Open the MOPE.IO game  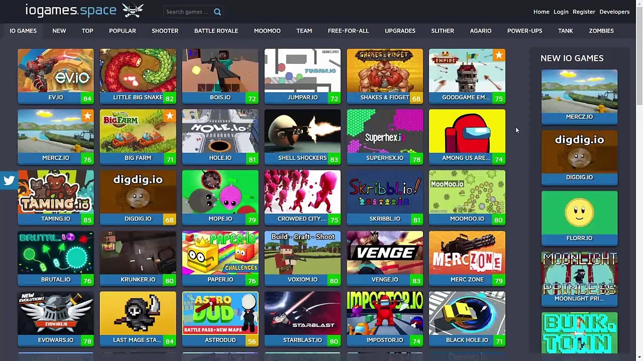(x=221, y=198)
